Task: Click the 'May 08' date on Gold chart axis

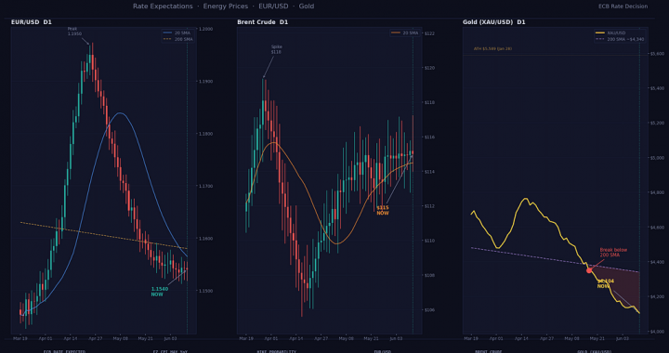Action: click(571, 338)
